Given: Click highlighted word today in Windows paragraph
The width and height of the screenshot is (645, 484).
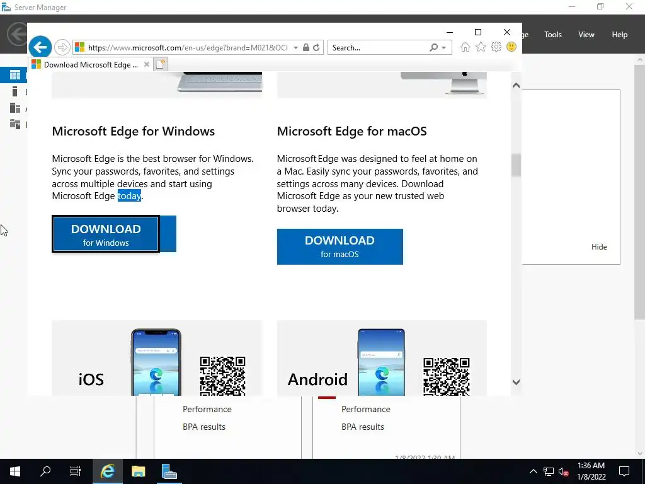Looking at the screenshot, I should [129, 196].
